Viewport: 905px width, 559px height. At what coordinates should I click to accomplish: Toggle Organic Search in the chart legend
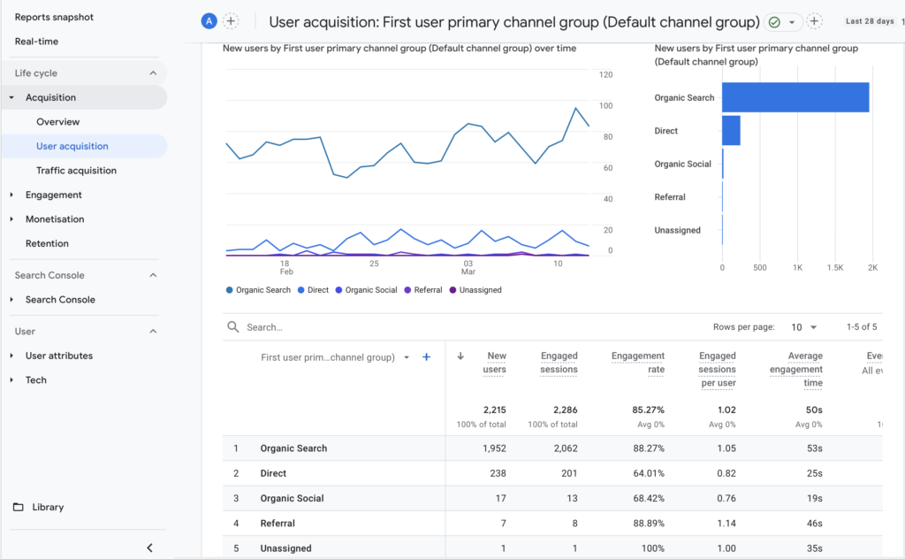pyautogui.click(x=258, y=290)
